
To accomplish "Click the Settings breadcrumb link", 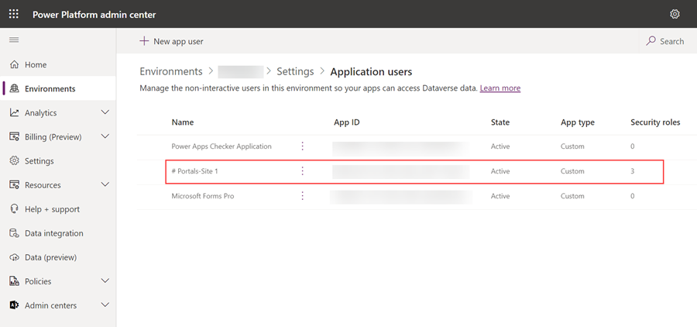I will click(294, 71).
